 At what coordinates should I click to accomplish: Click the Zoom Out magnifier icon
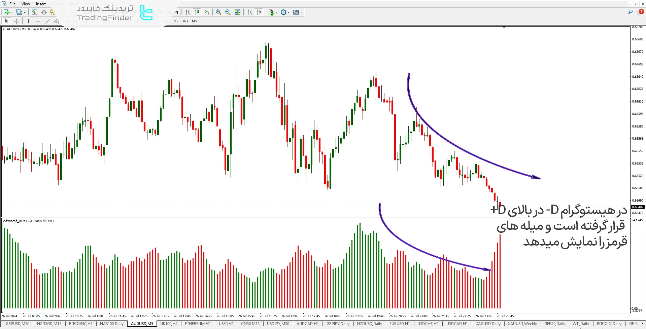(x=228, y=12)
